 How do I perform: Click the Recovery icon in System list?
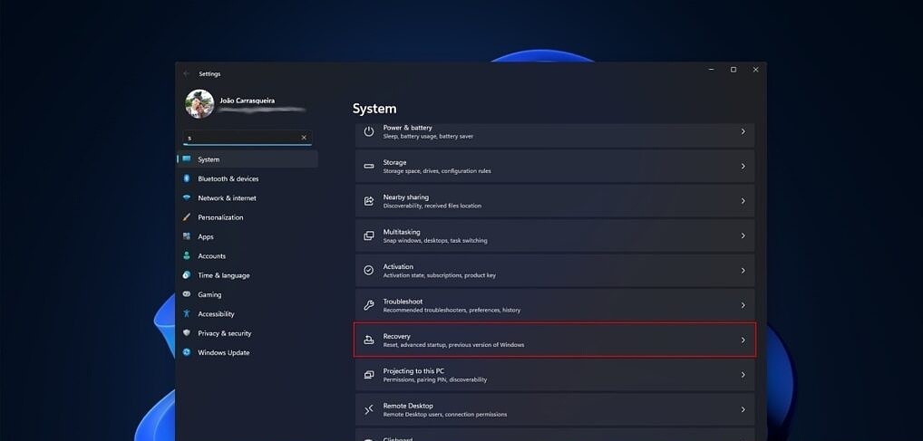369,340
